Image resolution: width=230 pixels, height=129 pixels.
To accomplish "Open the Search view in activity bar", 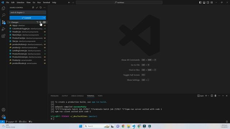I will tap(3, 15).
